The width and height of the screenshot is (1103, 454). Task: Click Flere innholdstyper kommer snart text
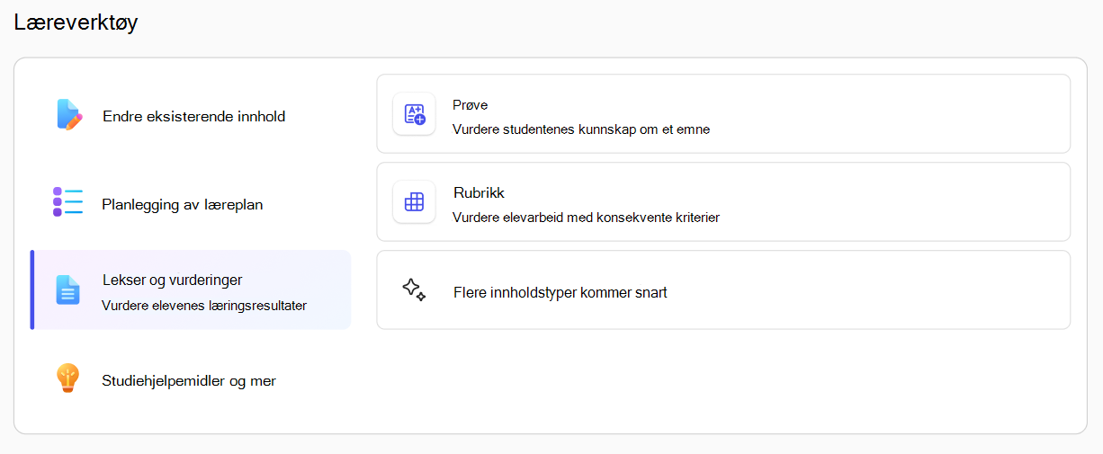[560, 292]
